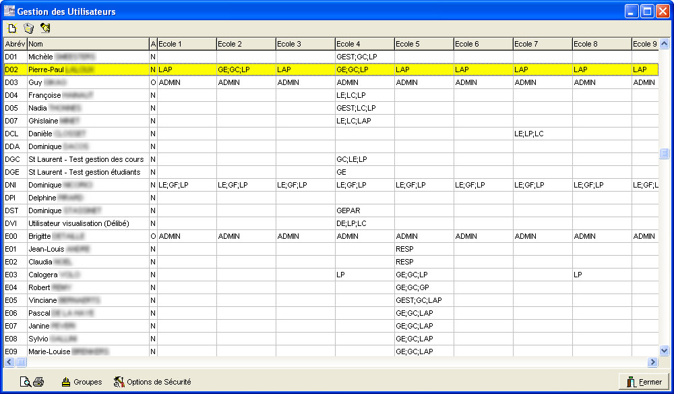This screenshot has width=674, height=394.
Task: Click the new user document icon
Action: click(12, 28)
